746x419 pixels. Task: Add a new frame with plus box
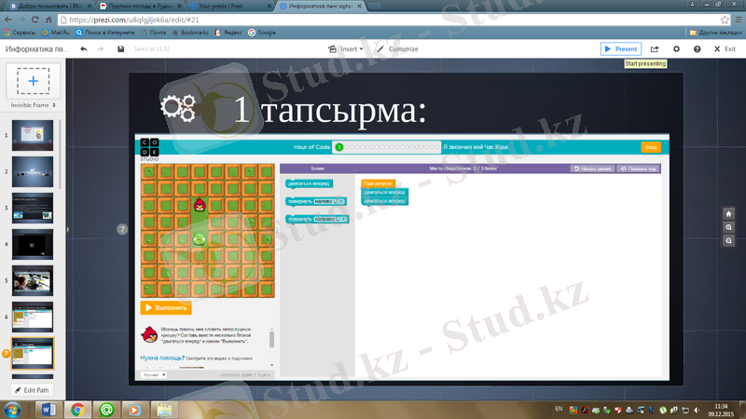click(33, 82)
